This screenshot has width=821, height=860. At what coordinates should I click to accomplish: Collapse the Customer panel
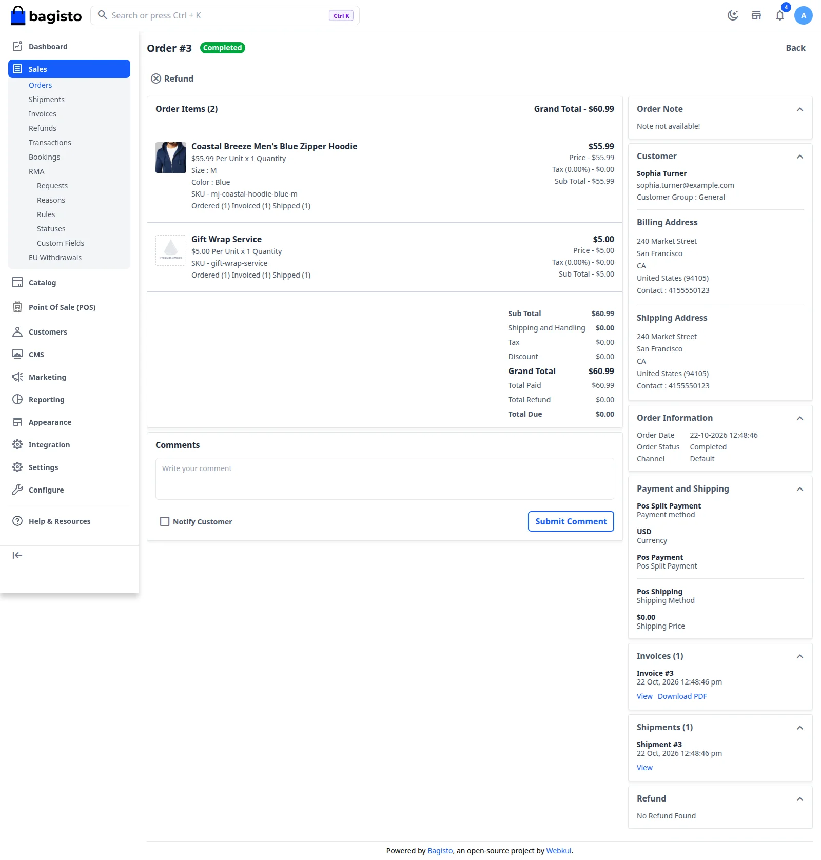coord(799,157)
